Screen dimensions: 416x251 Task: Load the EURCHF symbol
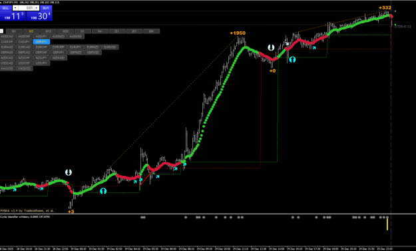[41, 47]
